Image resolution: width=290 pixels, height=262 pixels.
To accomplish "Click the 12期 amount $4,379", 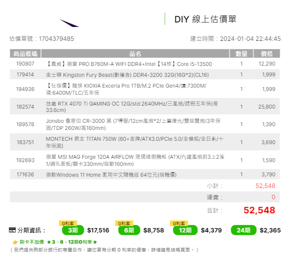I will click(211, 230).
